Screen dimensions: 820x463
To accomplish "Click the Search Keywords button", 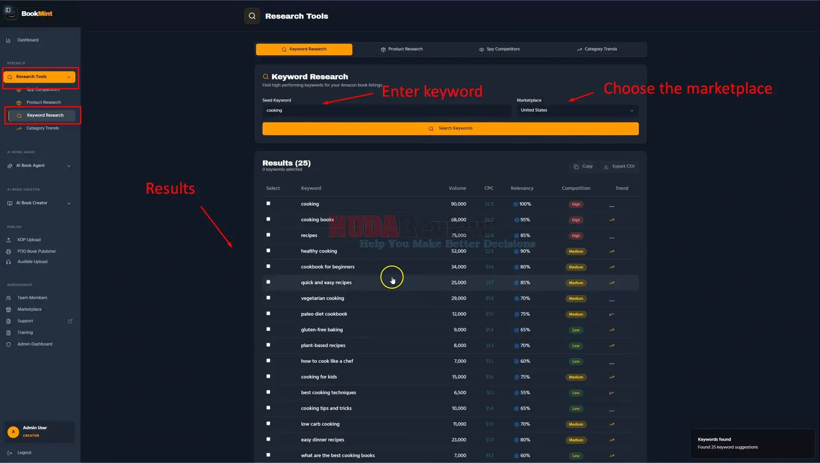I will point(450,128).
